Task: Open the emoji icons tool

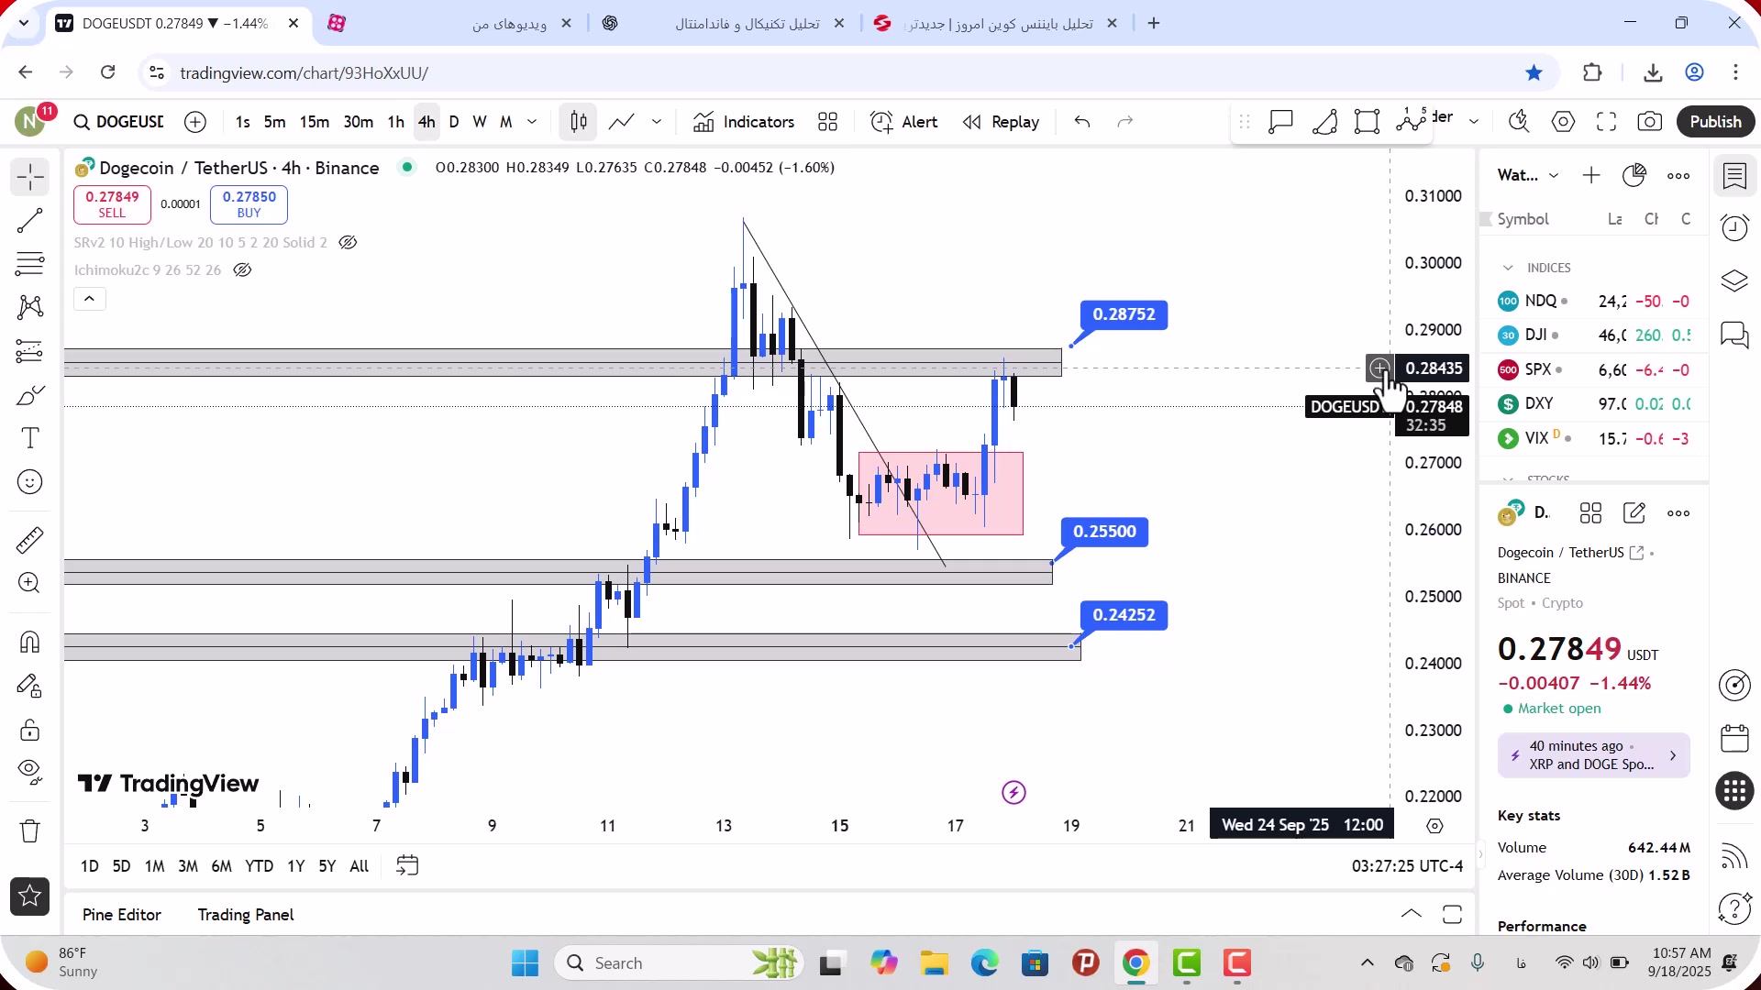Action: pos(30,482)
